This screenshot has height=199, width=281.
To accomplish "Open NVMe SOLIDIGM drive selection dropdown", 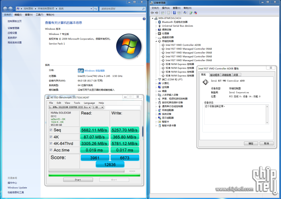I will (x=70, y=107).
